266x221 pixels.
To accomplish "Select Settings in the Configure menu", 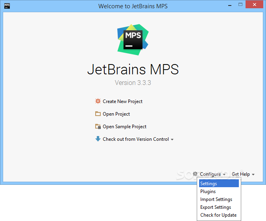I will coord(219,183).
